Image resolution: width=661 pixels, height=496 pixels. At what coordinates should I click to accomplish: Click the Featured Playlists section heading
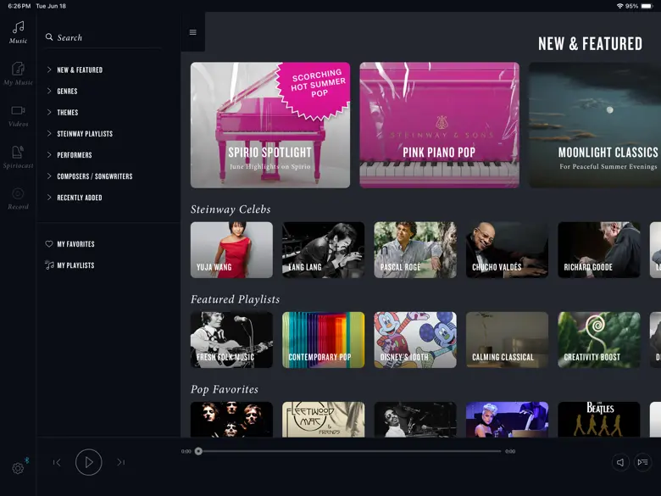click(236, 299)
